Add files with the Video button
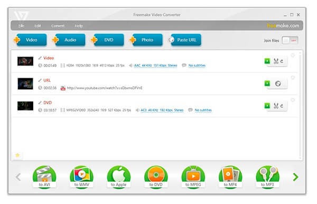This screenshot has height=204, width=317. (x=30, y=40)
